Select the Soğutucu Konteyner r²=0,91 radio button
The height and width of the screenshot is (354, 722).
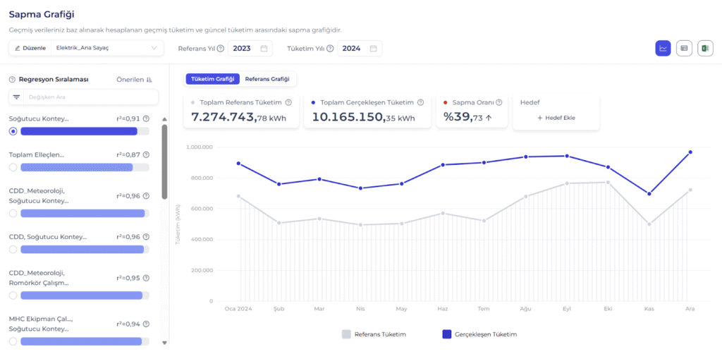[13, 132]
